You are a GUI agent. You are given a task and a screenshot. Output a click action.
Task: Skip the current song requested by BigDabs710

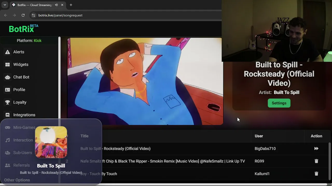coord(316,149)
